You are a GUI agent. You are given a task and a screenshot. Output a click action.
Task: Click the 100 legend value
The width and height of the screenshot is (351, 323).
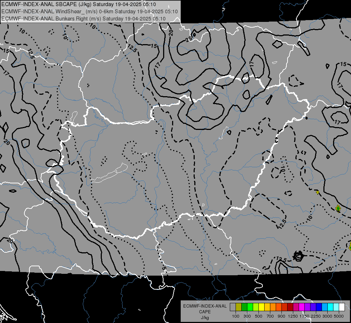pyautogui.click(x=236, y=316)
